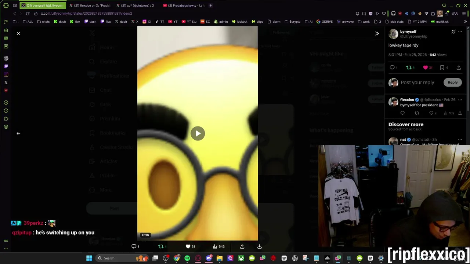
Task: Go to previous media with left arrow
Action: 18,133
